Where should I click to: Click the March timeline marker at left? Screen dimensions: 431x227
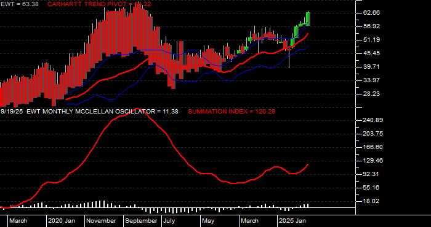tap(18, 221)
